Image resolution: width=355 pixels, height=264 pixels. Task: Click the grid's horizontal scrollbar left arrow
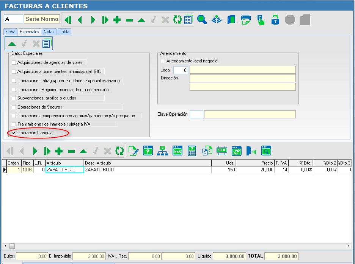click(5, 246)
